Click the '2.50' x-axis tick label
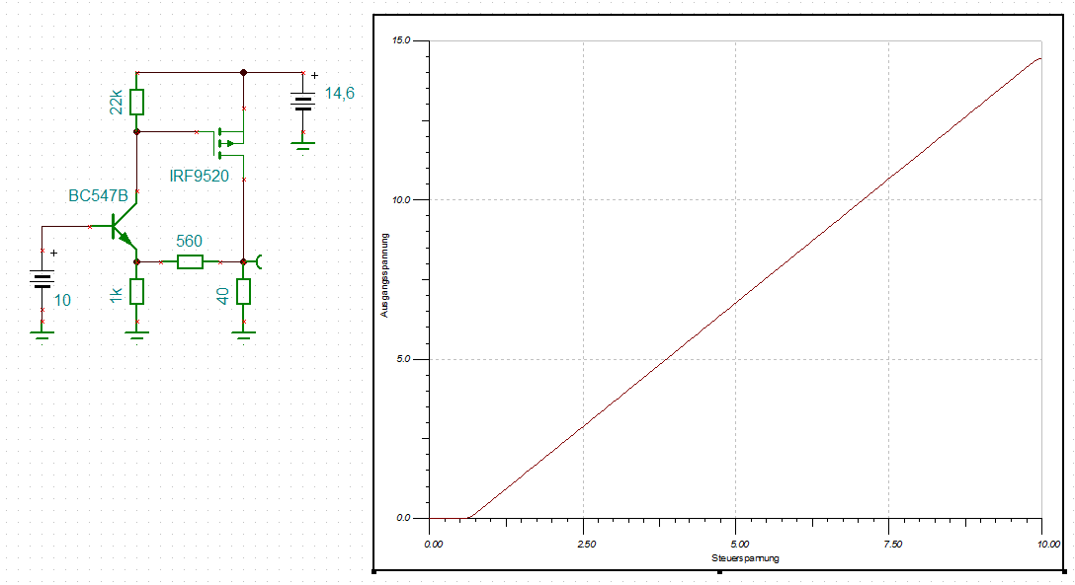Viewport: 1075px width, 585px height. coord(586,545)
